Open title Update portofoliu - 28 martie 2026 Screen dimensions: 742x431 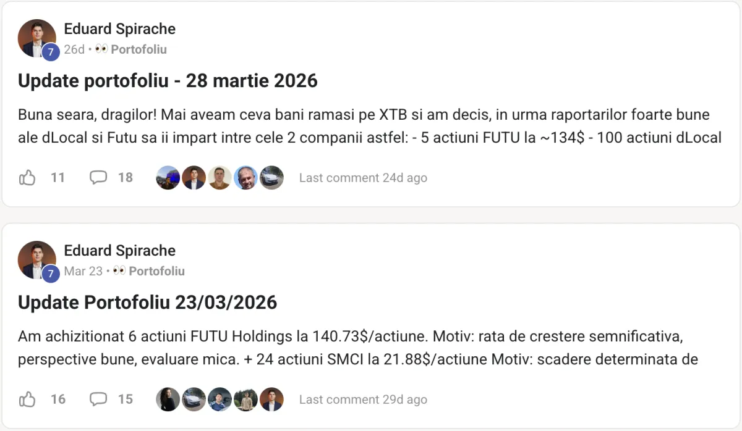(168, 81)
